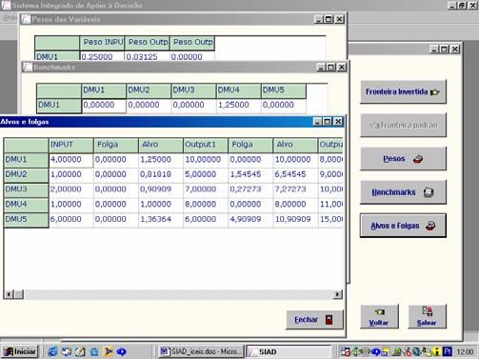Click the horizontal scrollbar left arrow
Viewport: 479px width, 359px height.
(x=9, y=294)
